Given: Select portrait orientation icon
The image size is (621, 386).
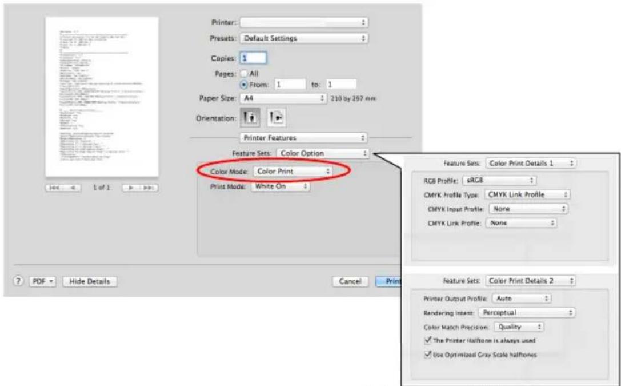Looking at the screenshot, I should coord(250,117).
